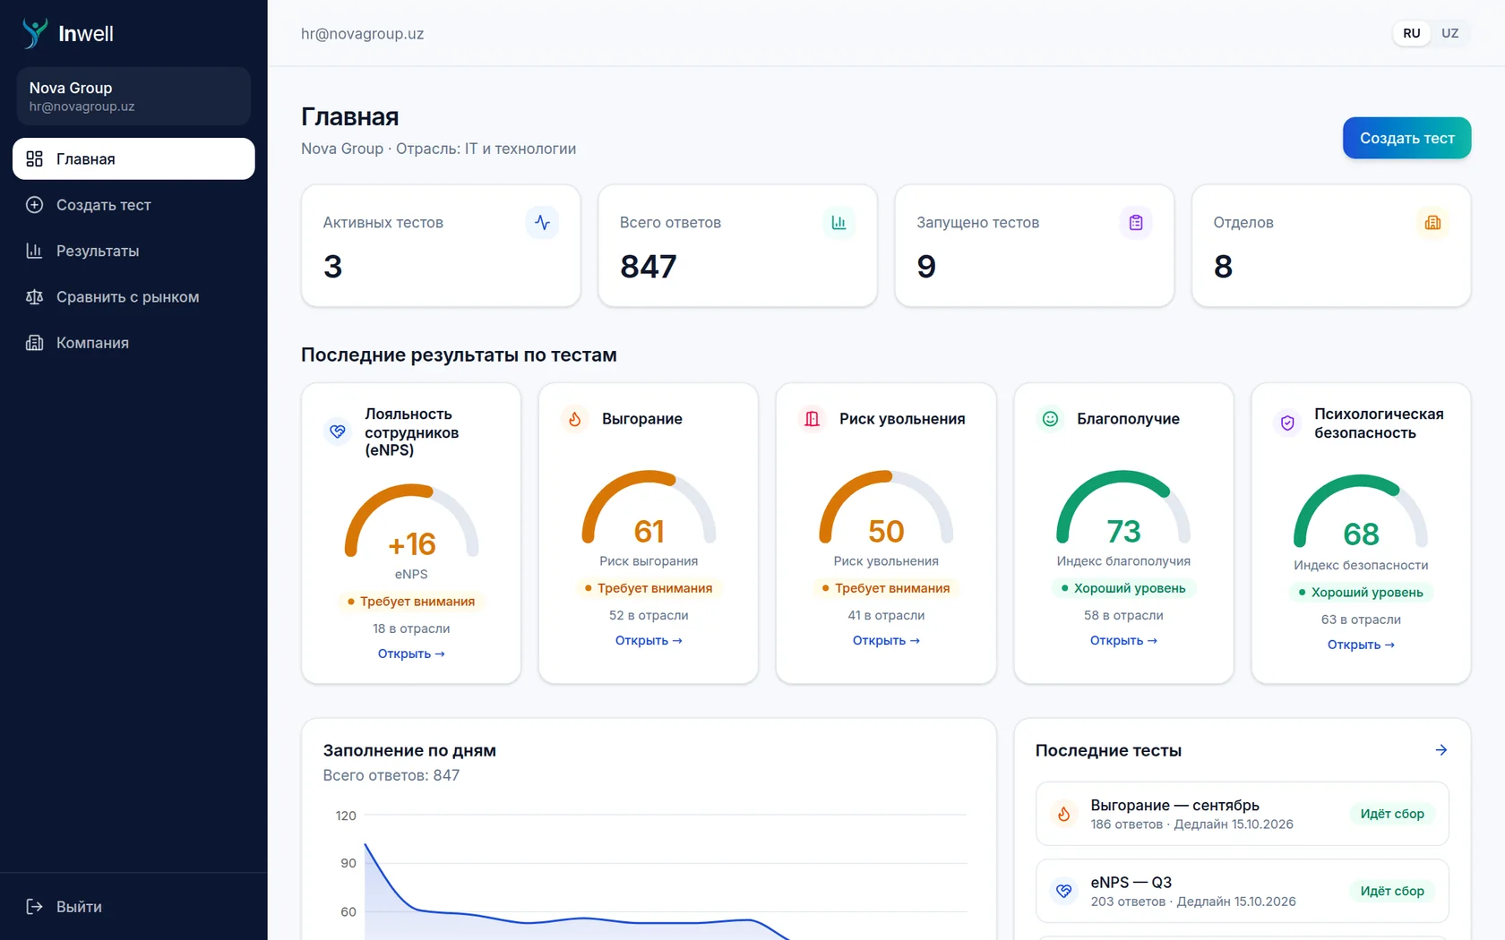
Task: Click the Идёт сбор badge on Выгорание — сентябрь
Action: [1392, 814]
